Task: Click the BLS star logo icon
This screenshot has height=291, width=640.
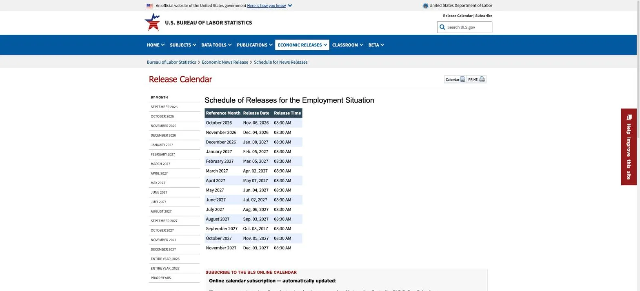Action: [153, 22]
